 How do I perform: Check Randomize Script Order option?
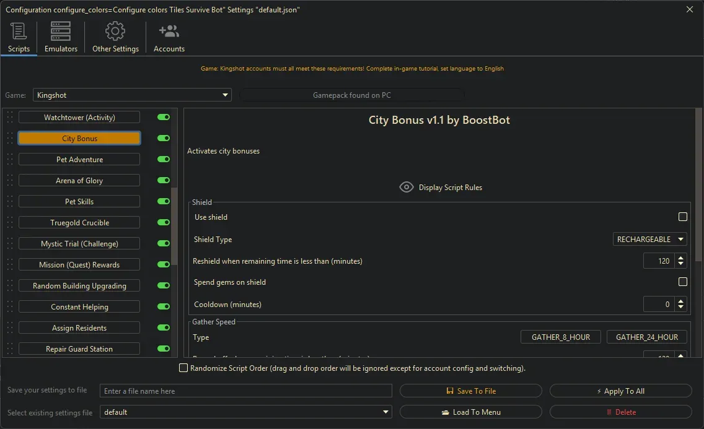183,368
